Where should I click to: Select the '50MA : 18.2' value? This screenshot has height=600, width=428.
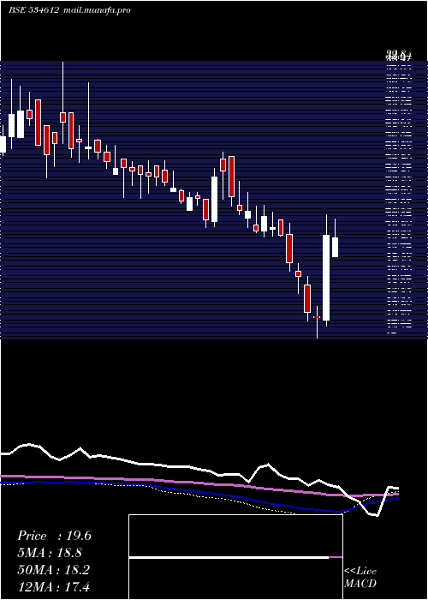[53, 570]
